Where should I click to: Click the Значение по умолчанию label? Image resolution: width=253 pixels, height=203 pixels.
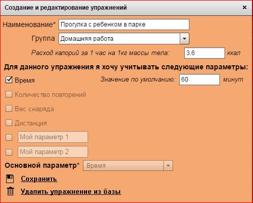tap(138, 79)
